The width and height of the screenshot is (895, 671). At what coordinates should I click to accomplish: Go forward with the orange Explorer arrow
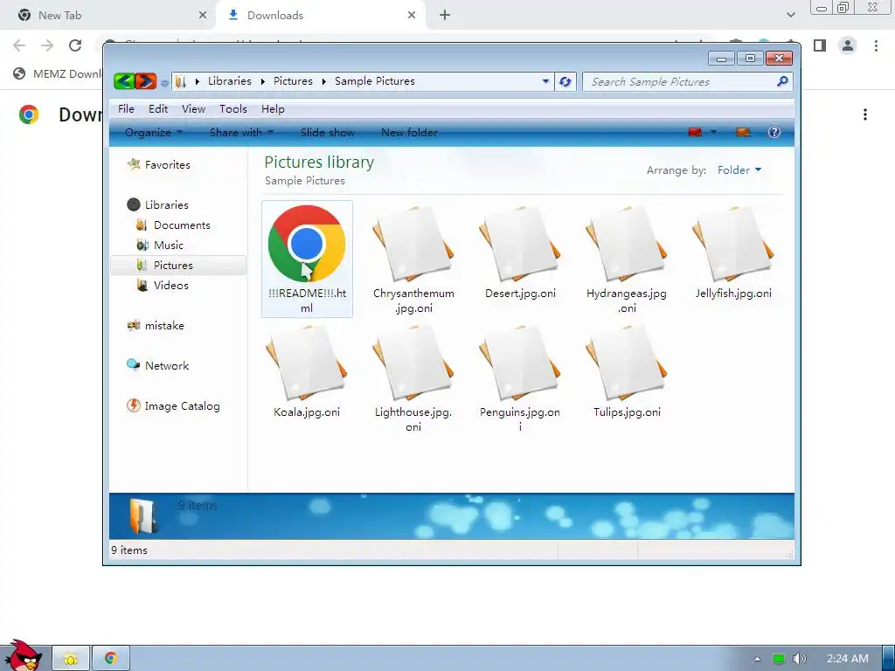[x=146, y=81]
